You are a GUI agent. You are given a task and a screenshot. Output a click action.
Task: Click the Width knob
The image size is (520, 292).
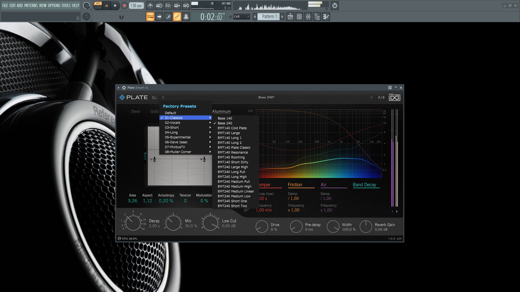click(333, 227)
